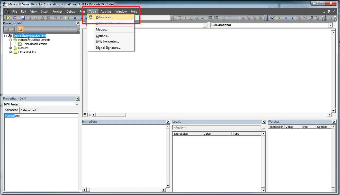This screenshot has height=195, width=340.
Task: Click the Copy icon in the toolbar
Action: [36, 18]
